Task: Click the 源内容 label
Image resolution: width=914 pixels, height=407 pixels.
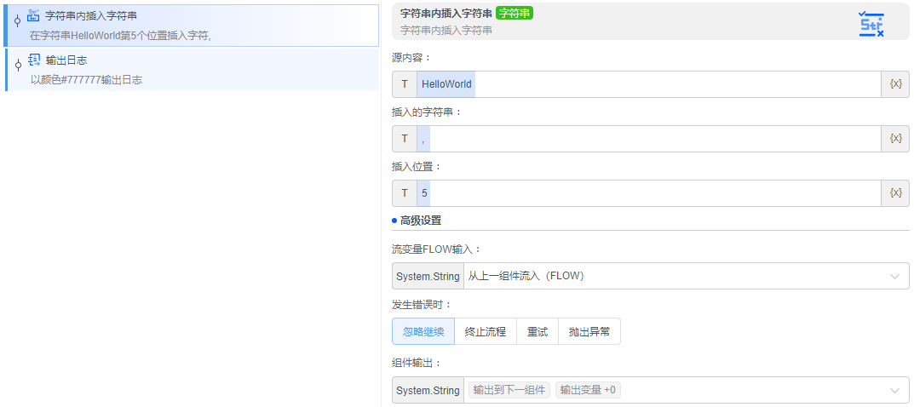Action: point(411,58)
